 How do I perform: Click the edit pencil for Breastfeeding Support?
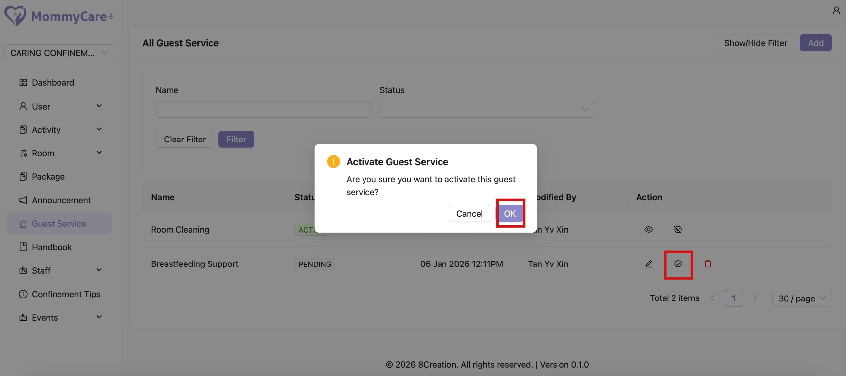click(x=648, y=264)
